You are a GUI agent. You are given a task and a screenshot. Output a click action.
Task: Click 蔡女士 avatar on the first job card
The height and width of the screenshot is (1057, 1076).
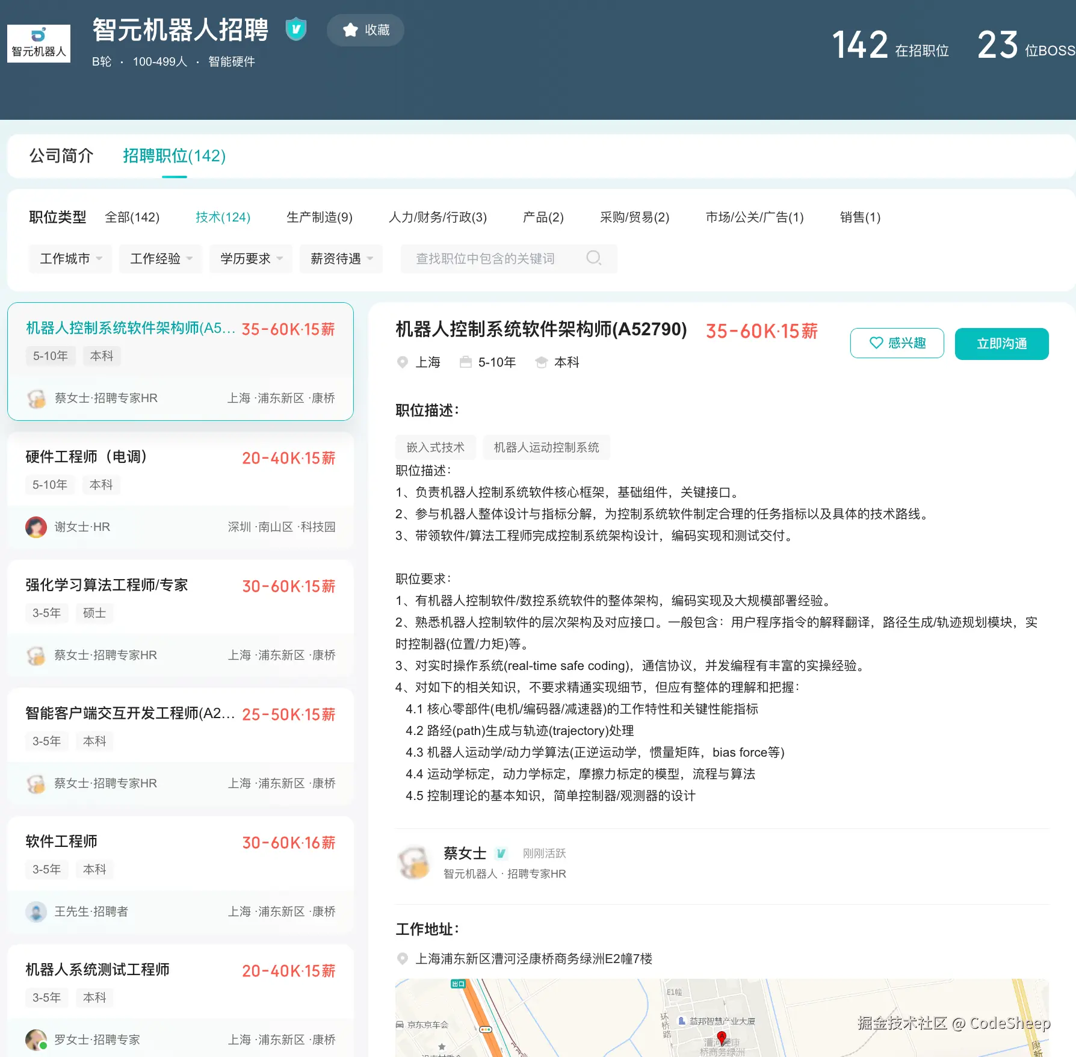click(x=36, y=398)
